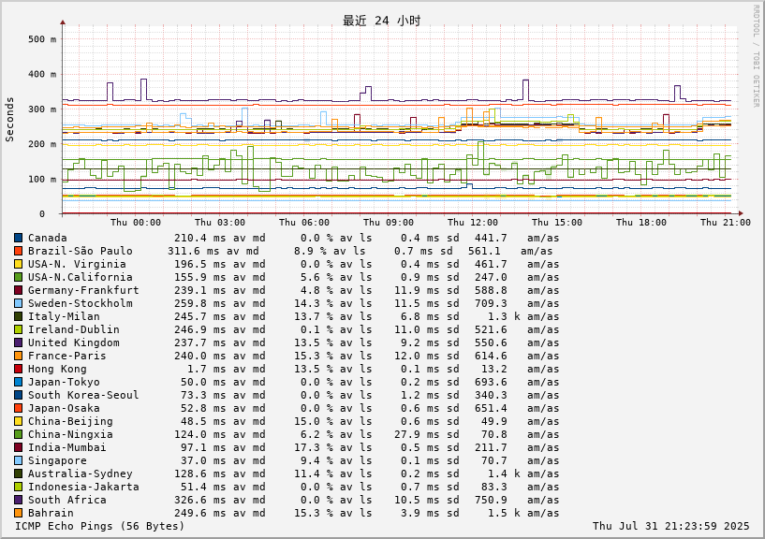The width and height of the screenshot is (765, 539).
Task: Click the "Thu 00:00" time label
Action: click(x=136, y=223)
